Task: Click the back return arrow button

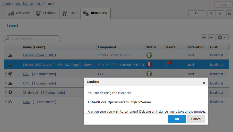Action: (x=197, y=13)
